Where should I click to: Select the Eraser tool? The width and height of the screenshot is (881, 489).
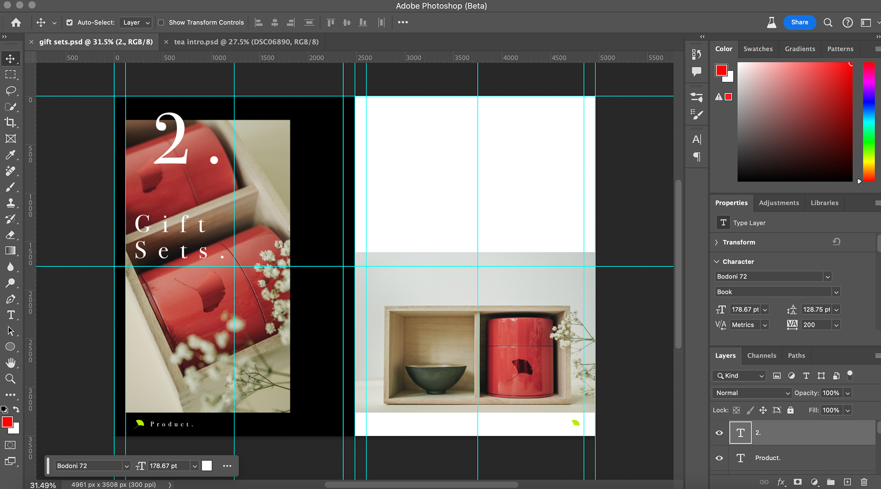tap(11, 235)
